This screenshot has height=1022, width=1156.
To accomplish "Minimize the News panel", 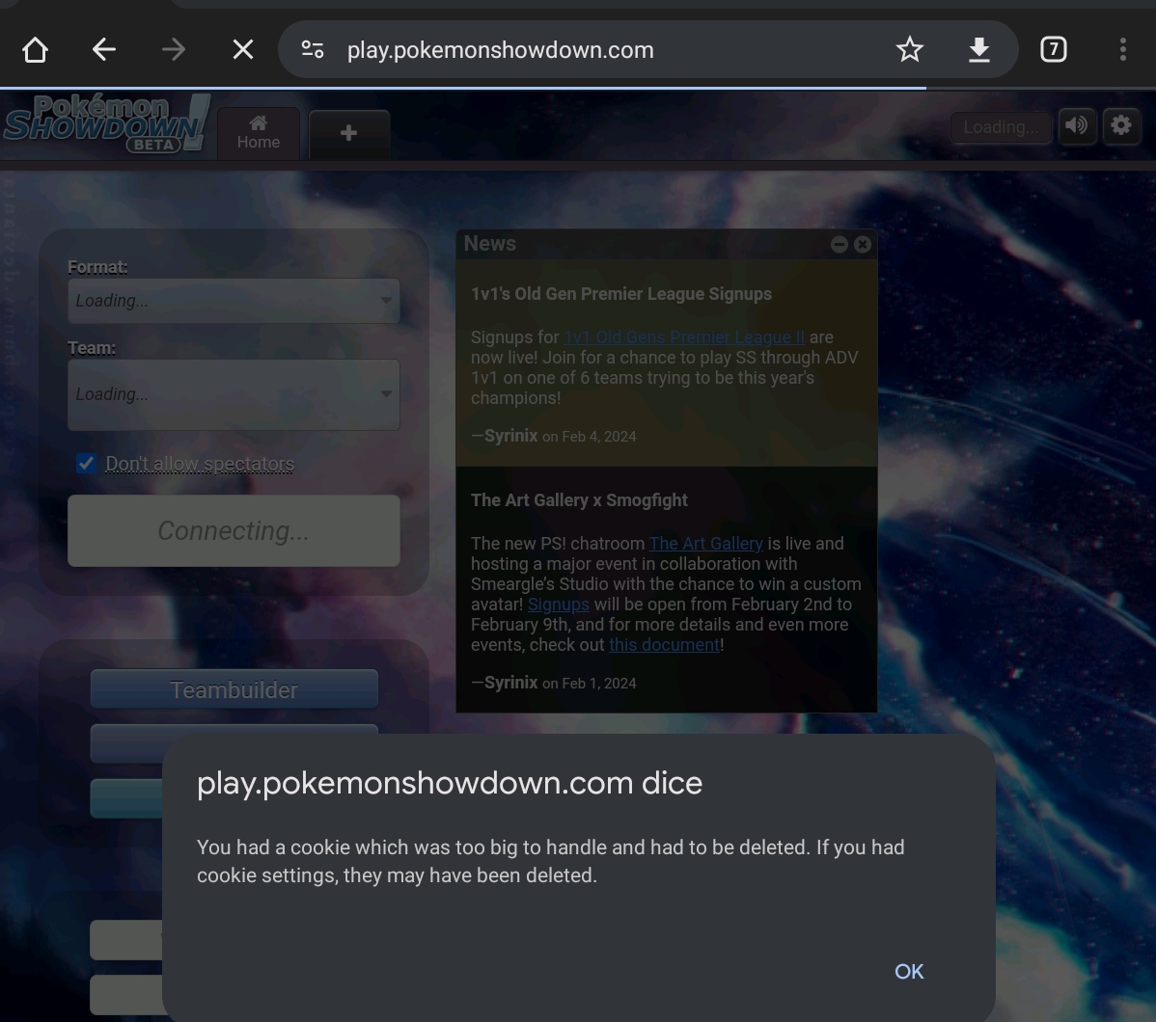I will point(839,244).
